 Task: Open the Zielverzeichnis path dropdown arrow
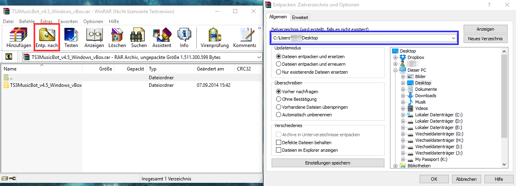click(x=453, y=38)
